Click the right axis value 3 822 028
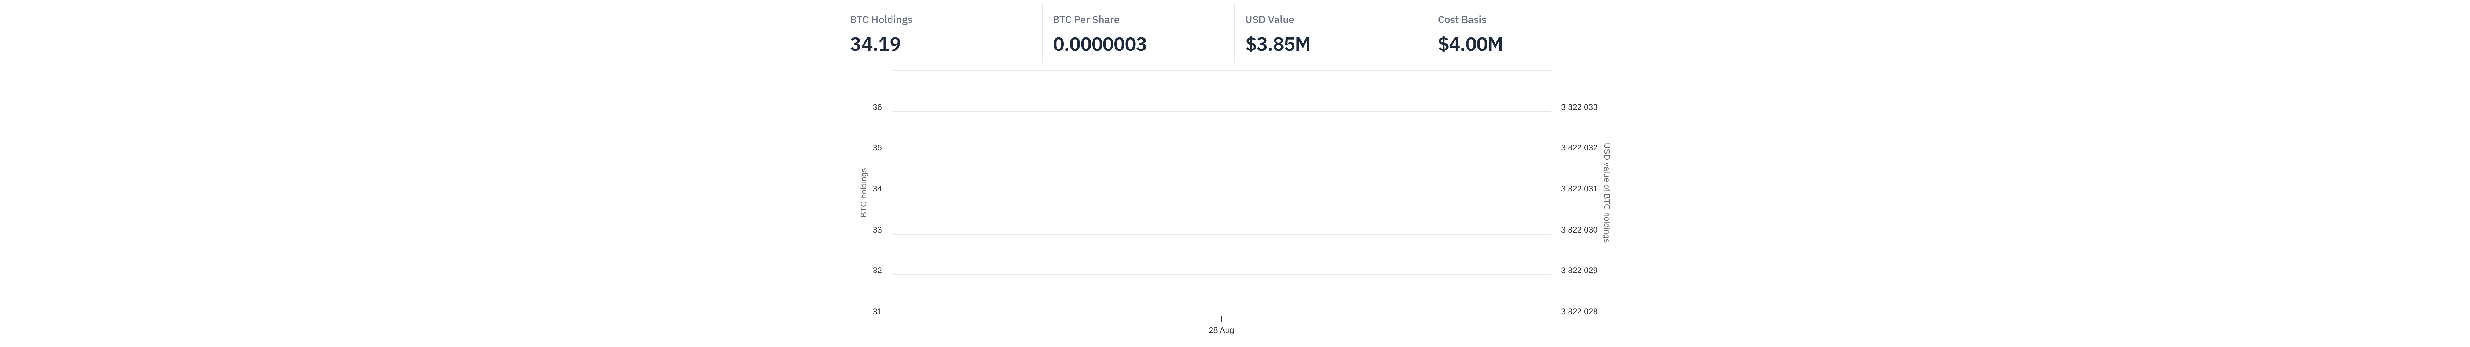The height and width of the screenshot is (347, 2470). click(1578, 312)
